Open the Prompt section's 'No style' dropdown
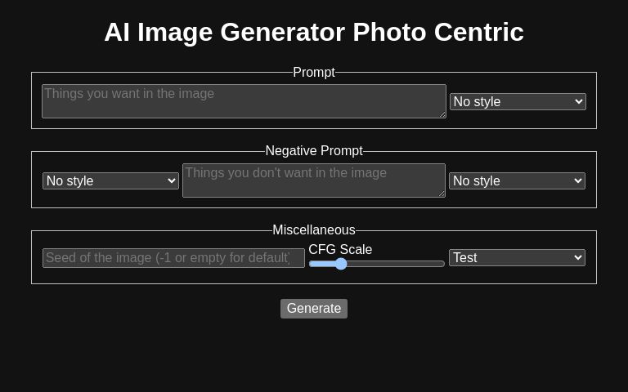628x392 pixels. pos(518,101)
